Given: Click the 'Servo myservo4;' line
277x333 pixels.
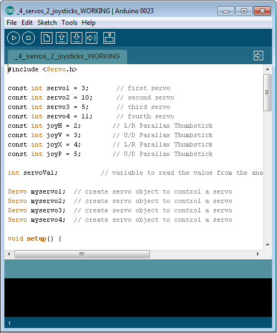Looking at the screenshot, I should point(36,220).
